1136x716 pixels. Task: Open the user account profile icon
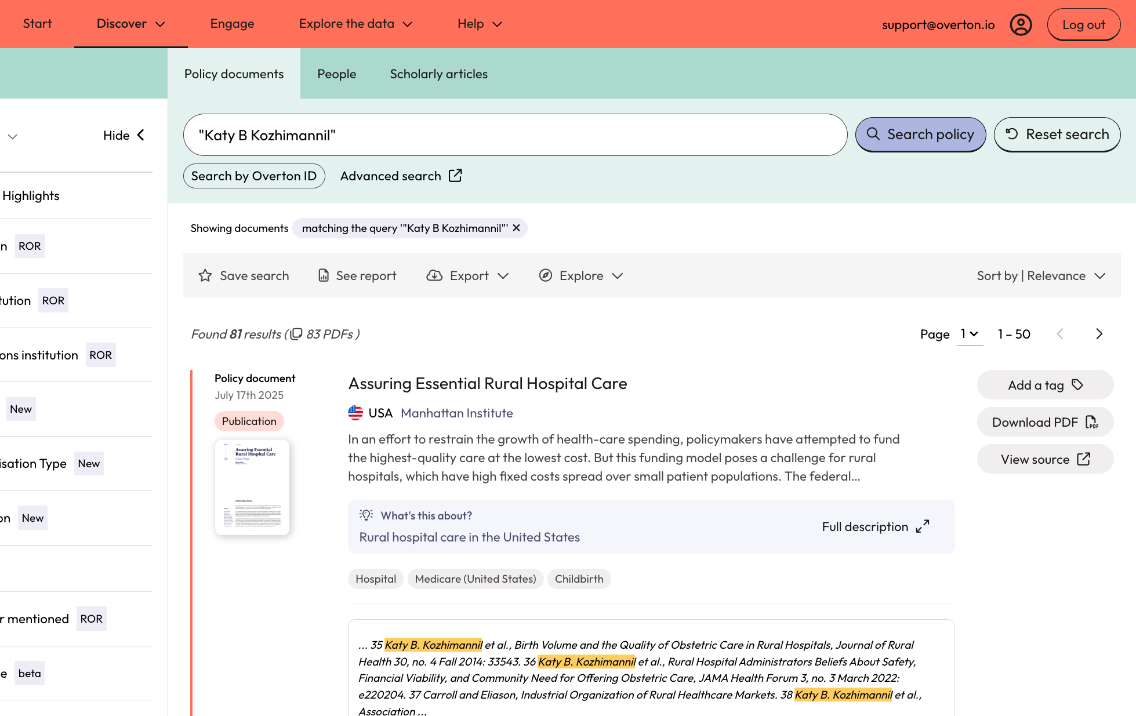tap(1021, 24)
